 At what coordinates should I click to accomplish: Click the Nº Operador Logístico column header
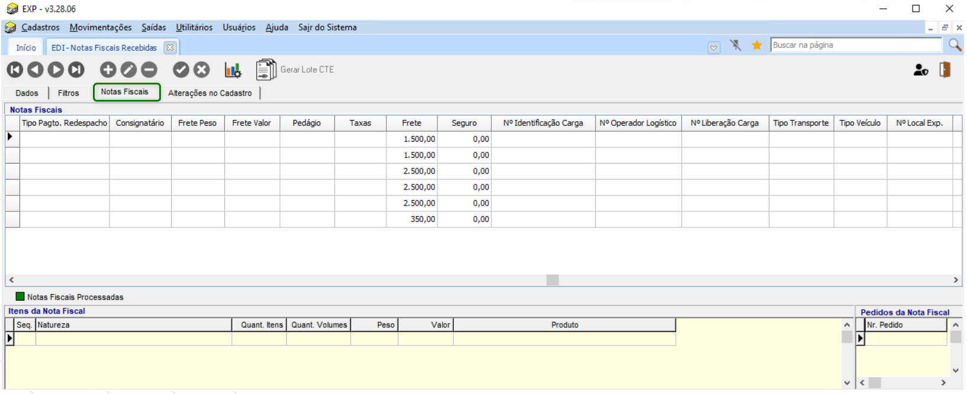pyautogui.click(x=638, y=123)
